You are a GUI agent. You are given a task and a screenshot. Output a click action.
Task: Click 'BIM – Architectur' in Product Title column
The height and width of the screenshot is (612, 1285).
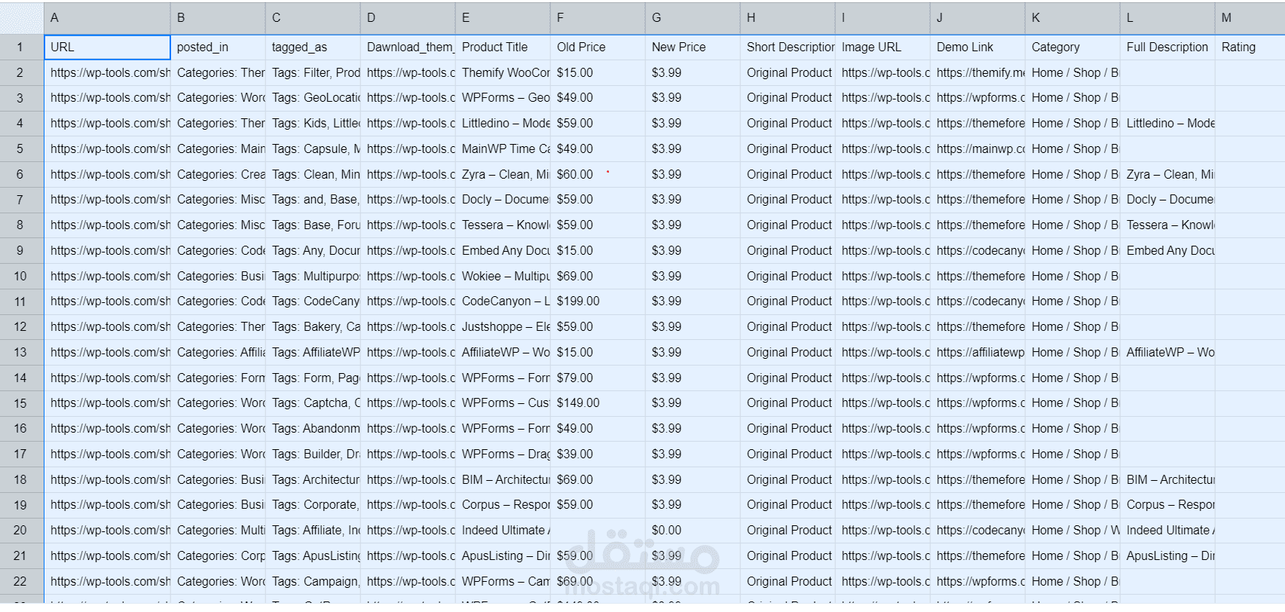[503, 479]
